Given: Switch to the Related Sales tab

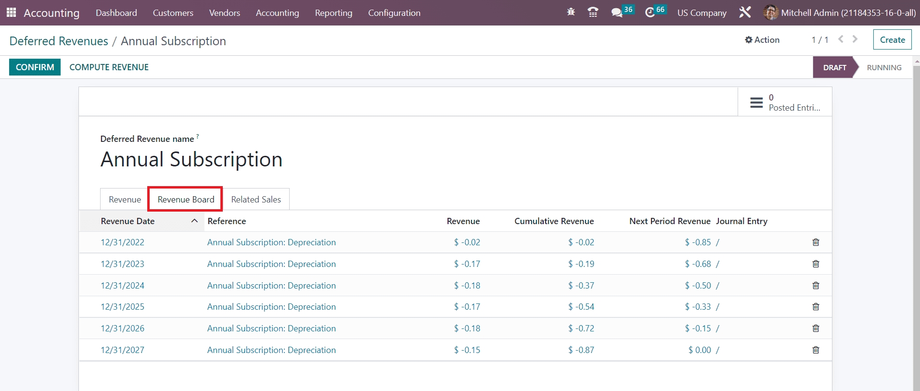Looking at the screenshot, I should (256, 200).
